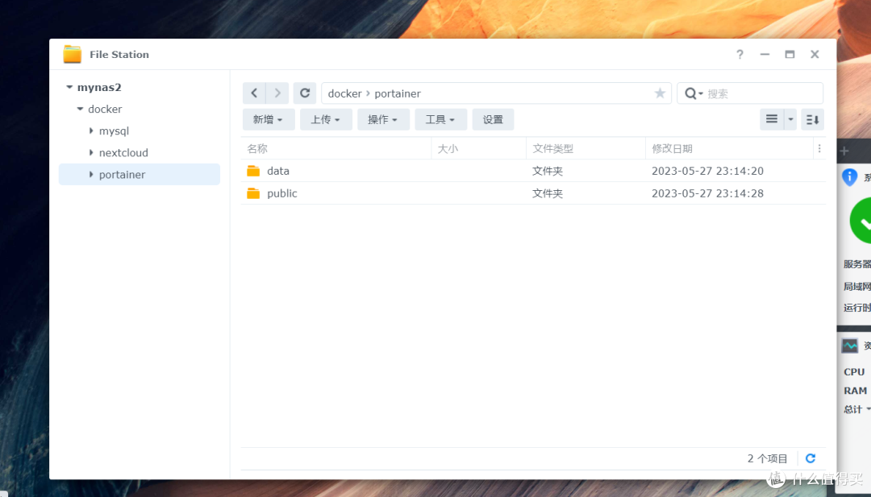871x497 pixels.
Task: Click the 2 个项目 status text
Action: (767, 458)
